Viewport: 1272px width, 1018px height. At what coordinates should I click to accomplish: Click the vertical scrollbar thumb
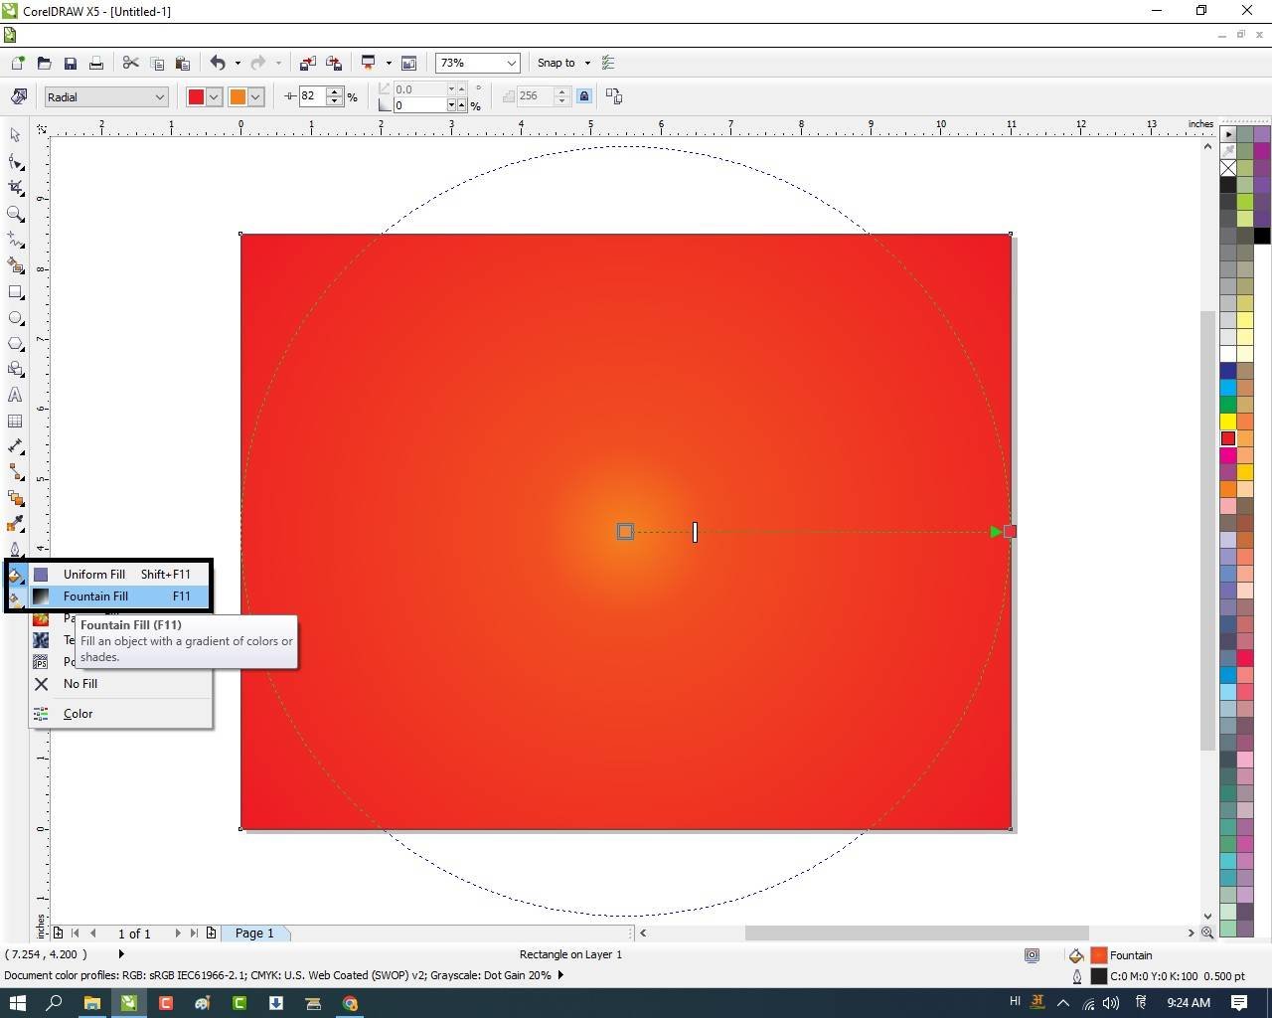(1207, 530)
